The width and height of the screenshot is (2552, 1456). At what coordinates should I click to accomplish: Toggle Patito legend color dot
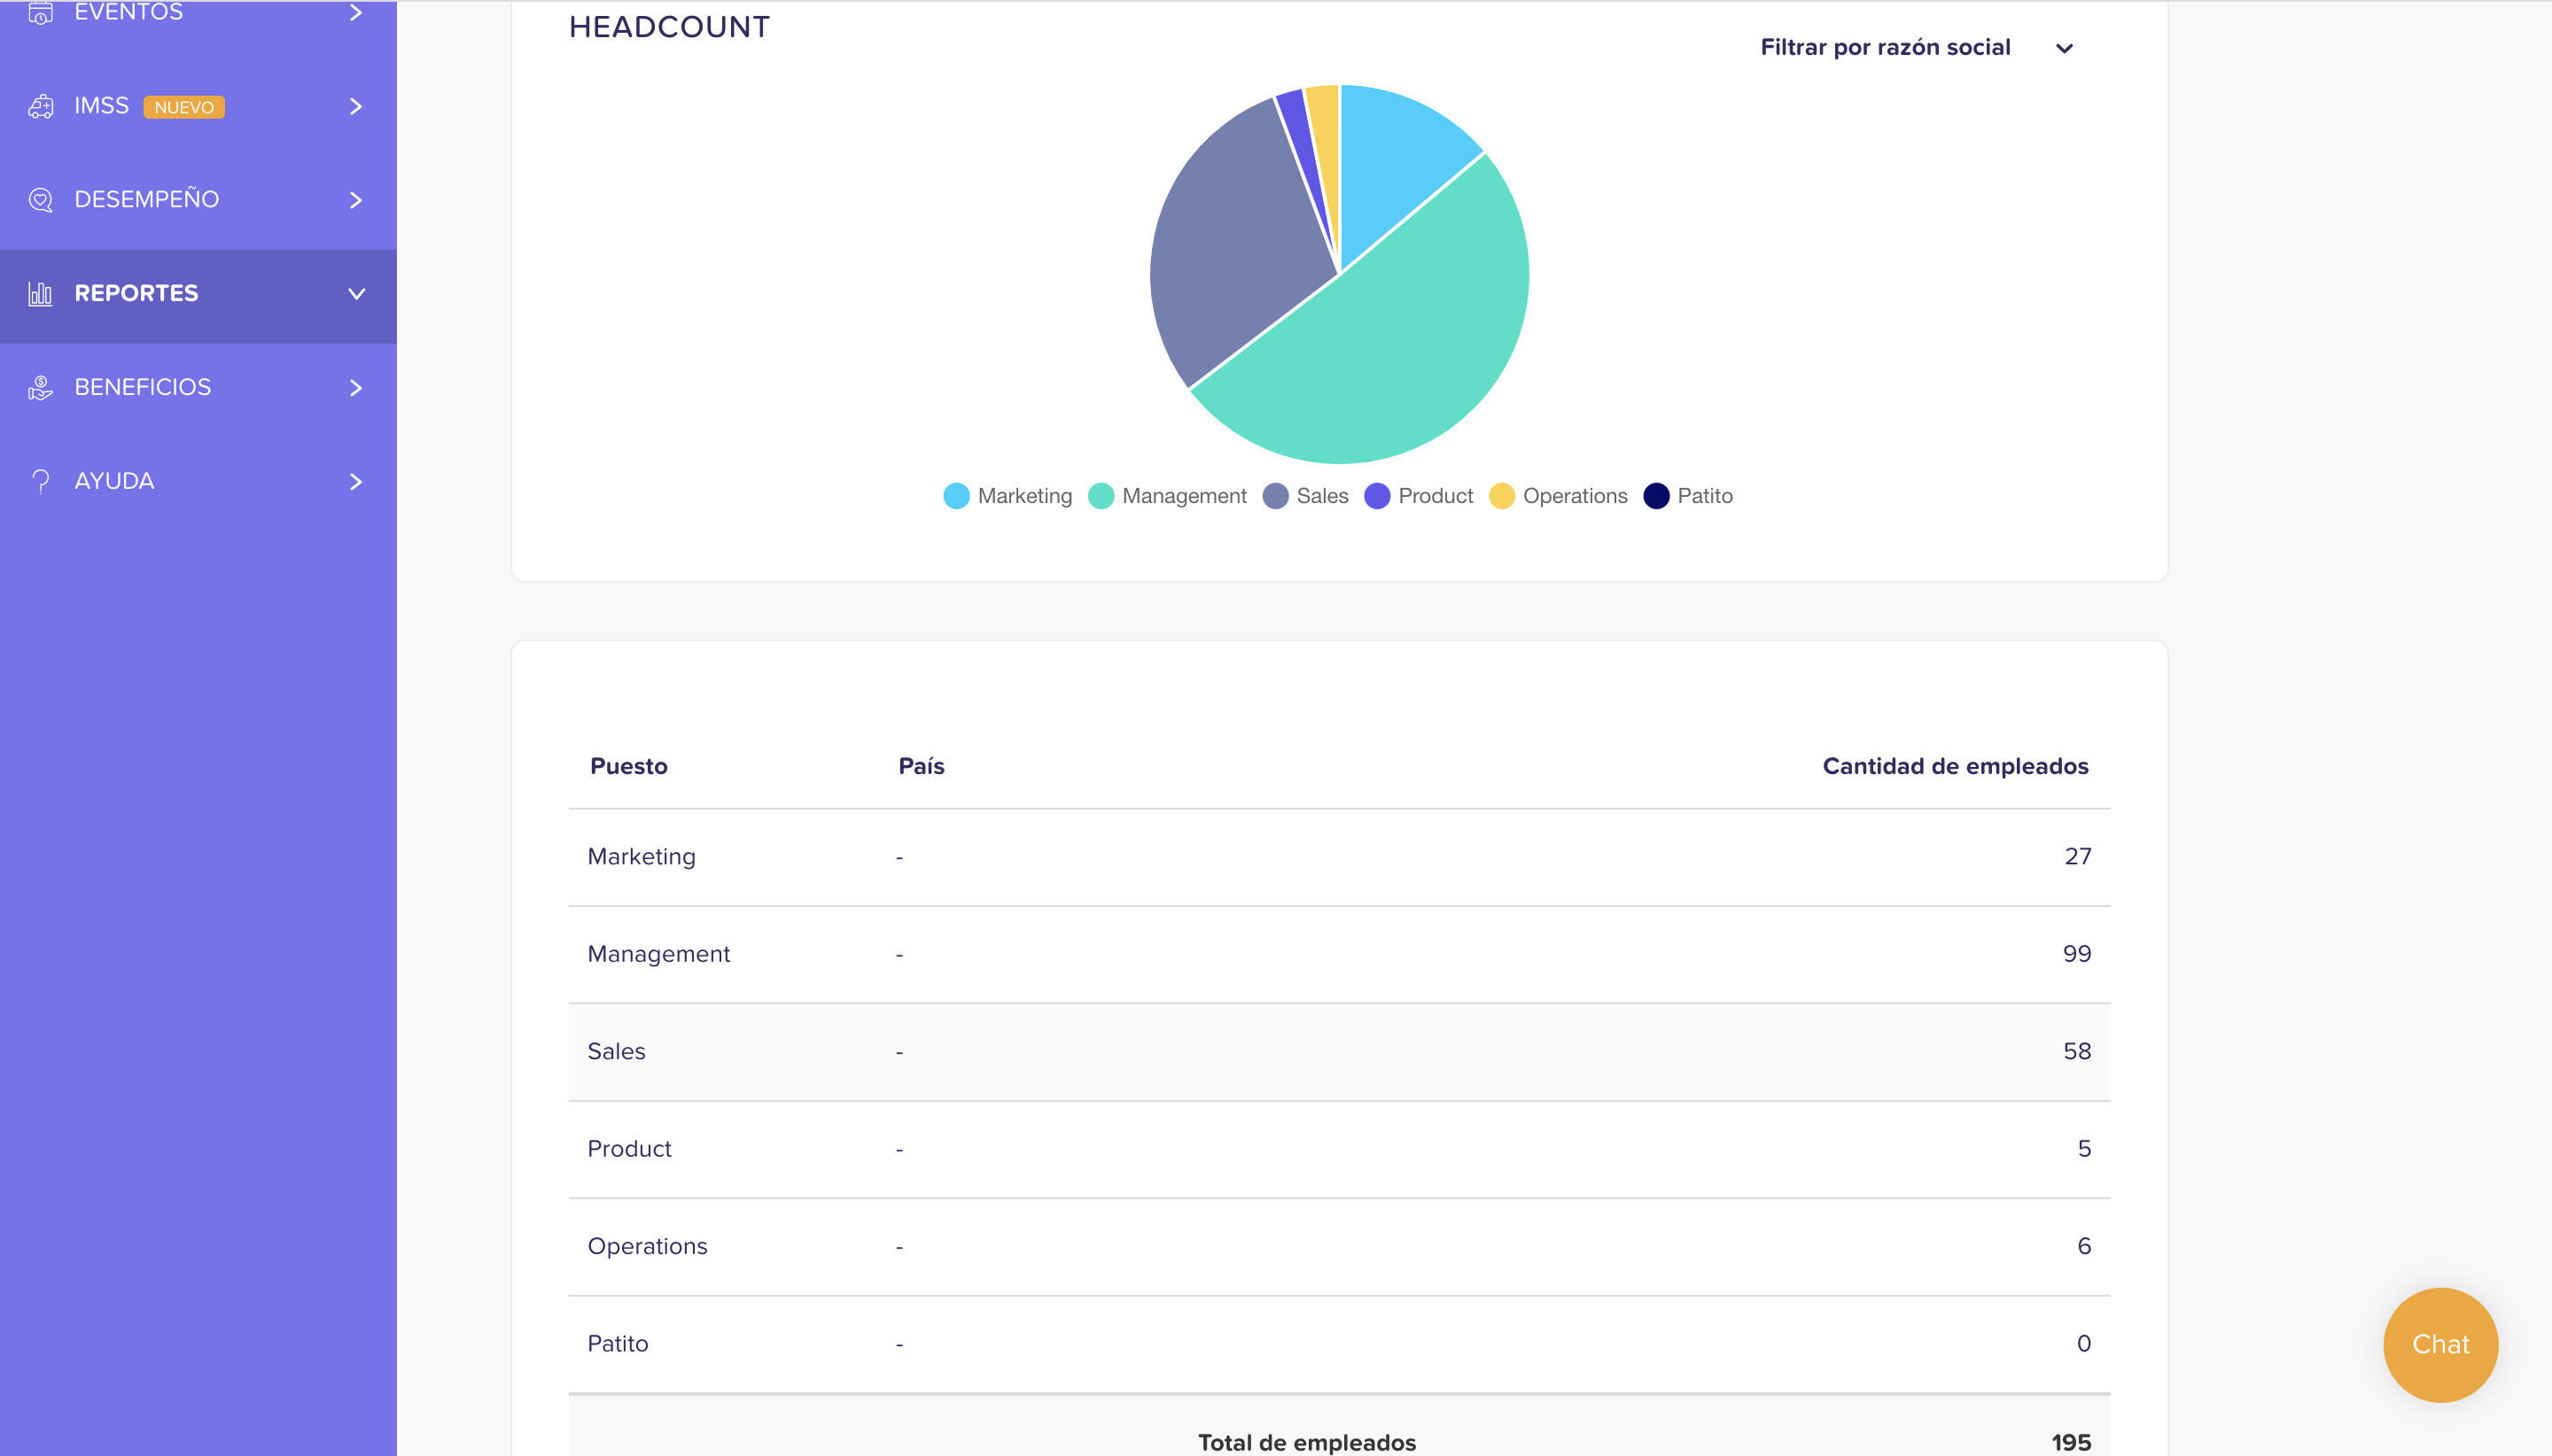(x=1657, y=496)
